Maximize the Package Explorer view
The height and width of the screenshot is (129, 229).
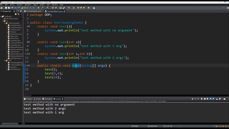[21, 11]
